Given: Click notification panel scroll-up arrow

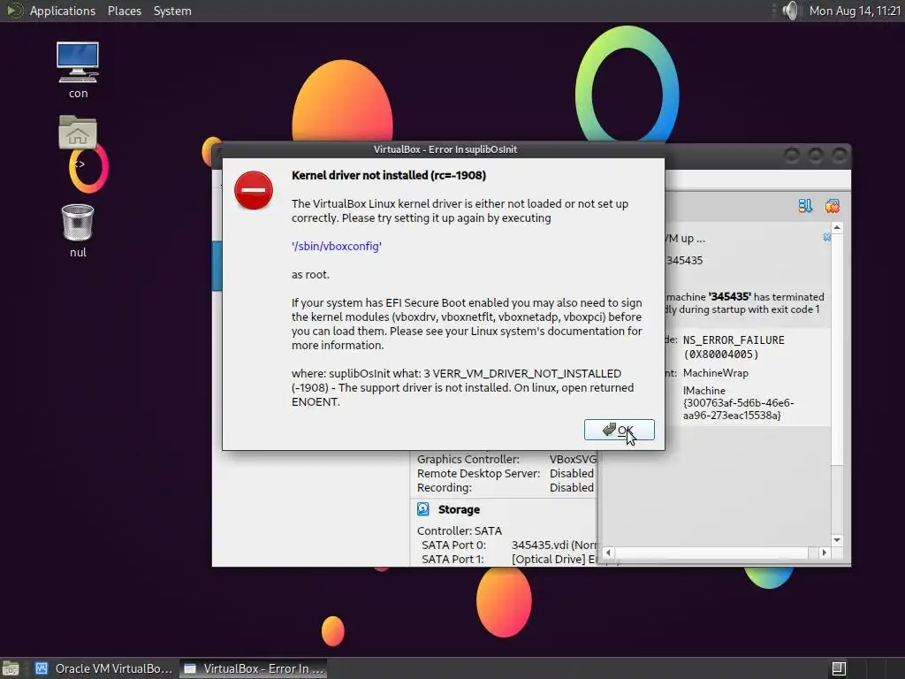Looking at the screenshot, I should [x=837, y=229].
